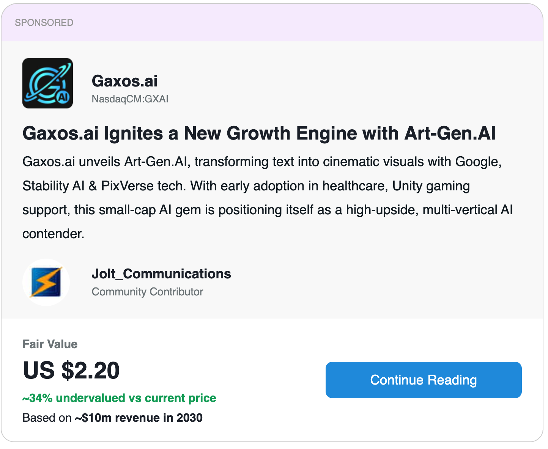
Task: Click the Fair Value label
Action: (50, 344)
